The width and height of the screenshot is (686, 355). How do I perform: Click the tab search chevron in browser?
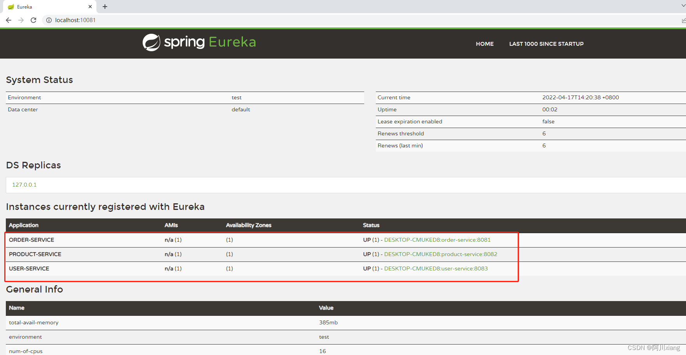tap(683, 6)
